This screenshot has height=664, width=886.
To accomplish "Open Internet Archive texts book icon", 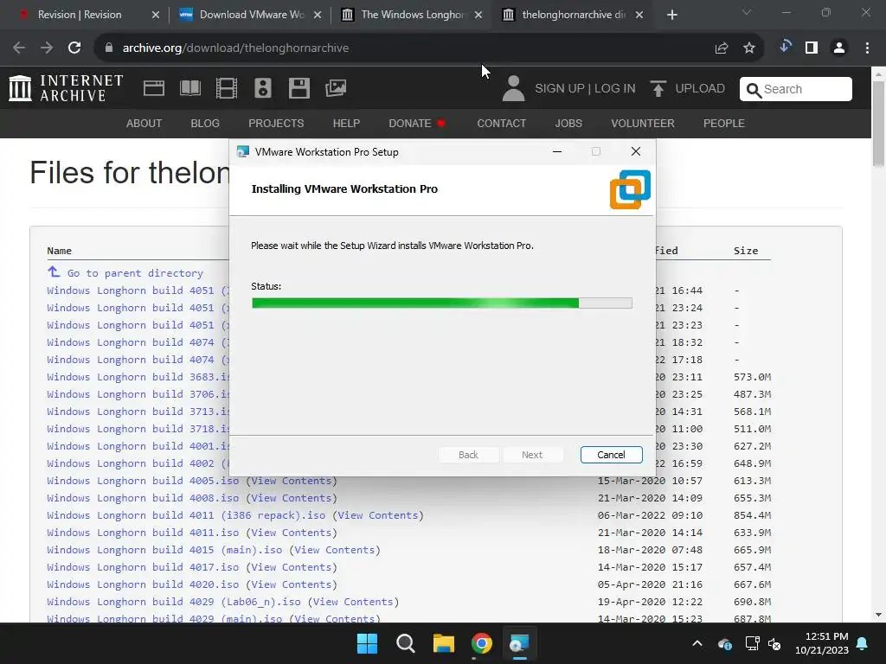I will tap(189, 88).
